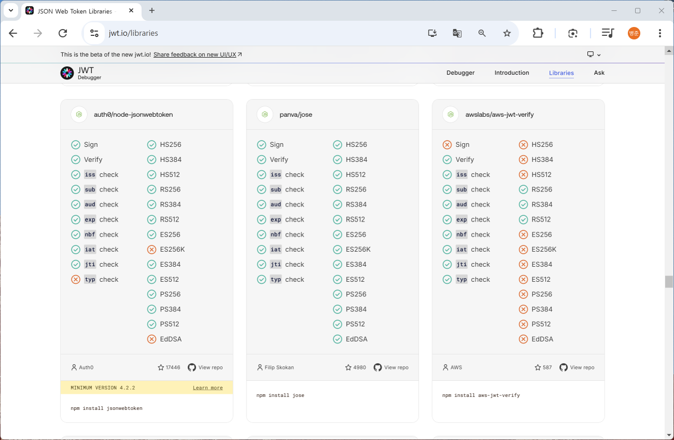Click the star icon beside 4980

(348, 367)
